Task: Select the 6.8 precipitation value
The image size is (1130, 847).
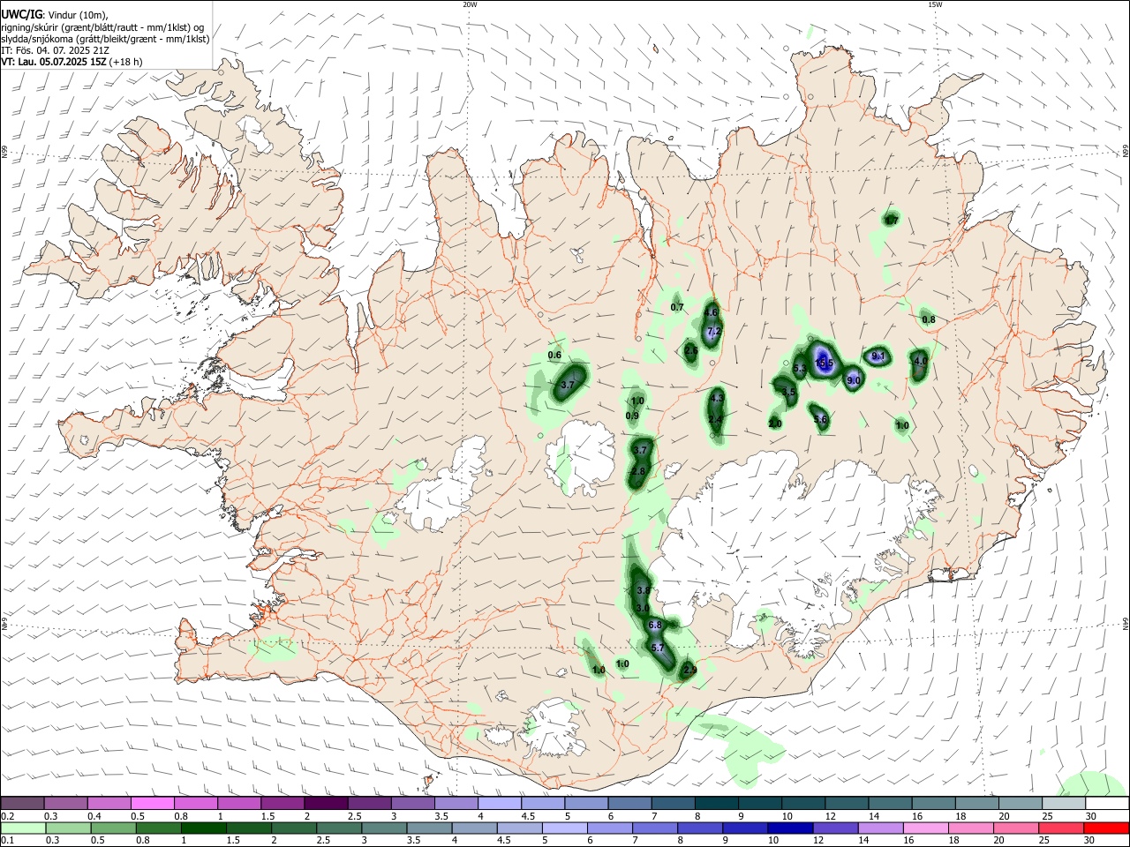Action: coord(655,625)
